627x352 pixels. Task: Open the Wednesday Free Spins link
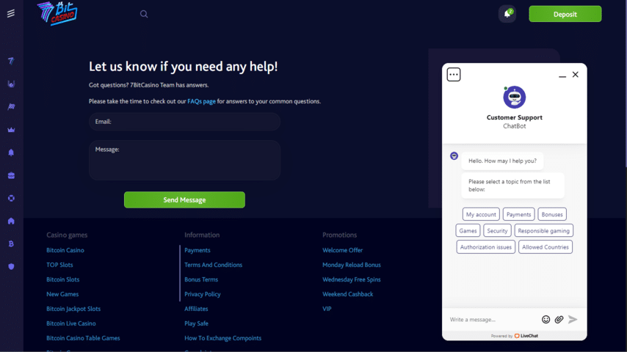point(352,279)
